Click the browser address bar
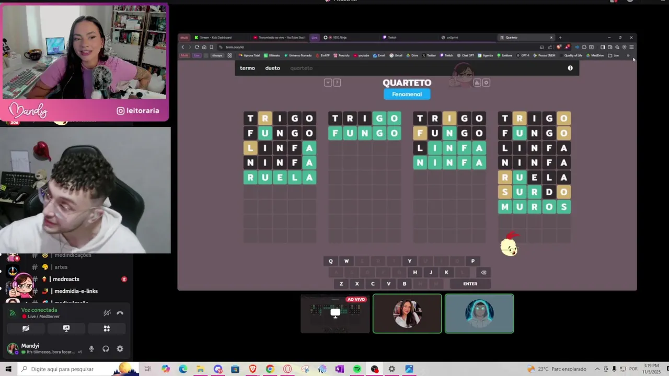This screenshot has height=376, width=669. coord(379,47)
